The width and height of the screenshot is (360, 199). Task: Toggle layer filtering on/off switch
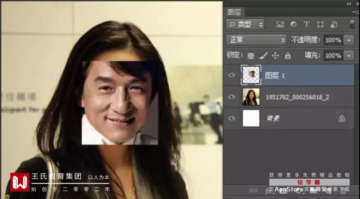click(x=352, y=24)
